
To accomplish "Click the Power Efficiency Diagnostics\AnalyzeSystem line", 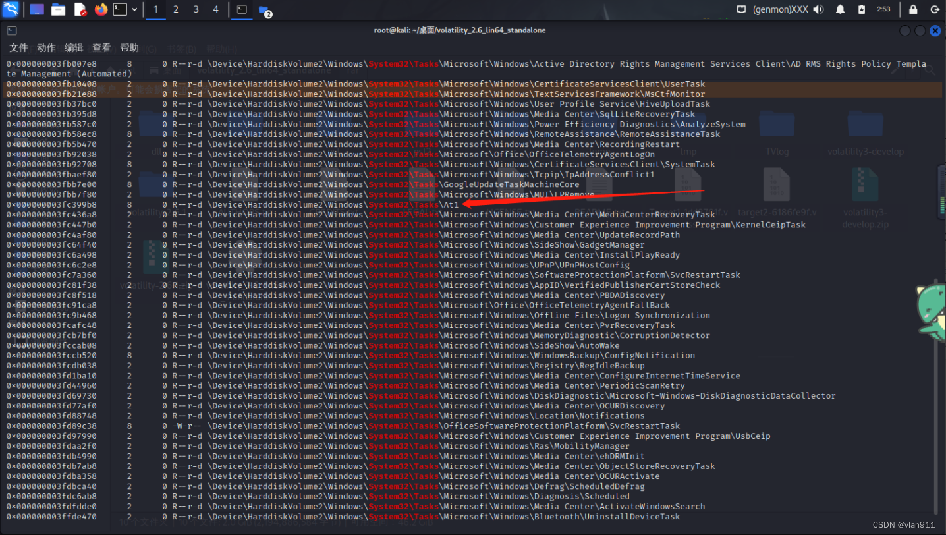I will (x=376, y=124).
